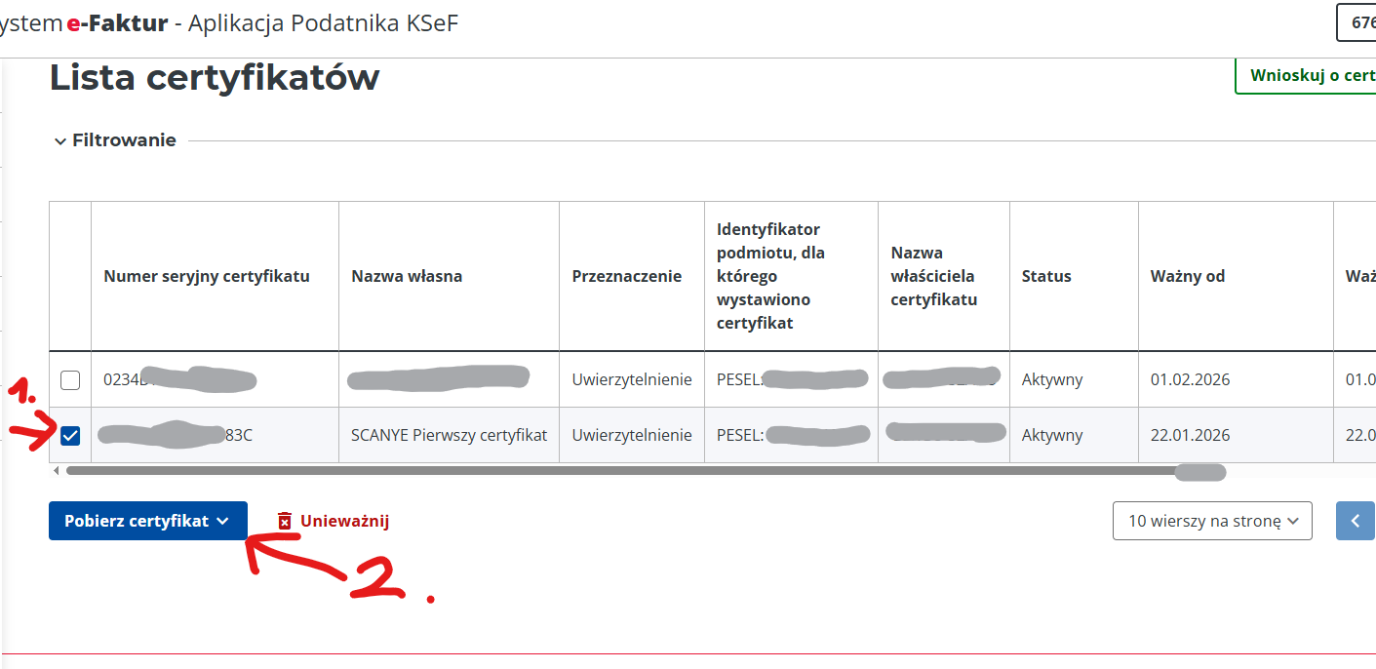1376x669 pixels.
Task: Click the Nazwa właściciela certyfikatu column header
Action: [933, 276]
